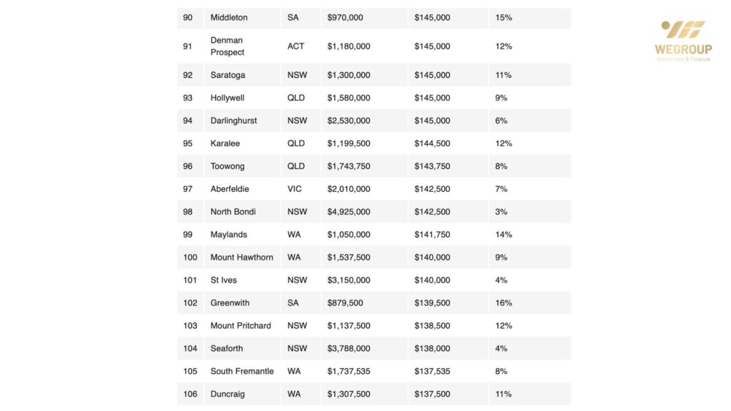Select the Toowong suburb cell

[227, 166]
